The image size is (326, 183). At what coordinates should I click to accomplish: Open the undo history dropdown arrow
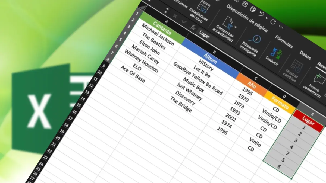(267, 18)
